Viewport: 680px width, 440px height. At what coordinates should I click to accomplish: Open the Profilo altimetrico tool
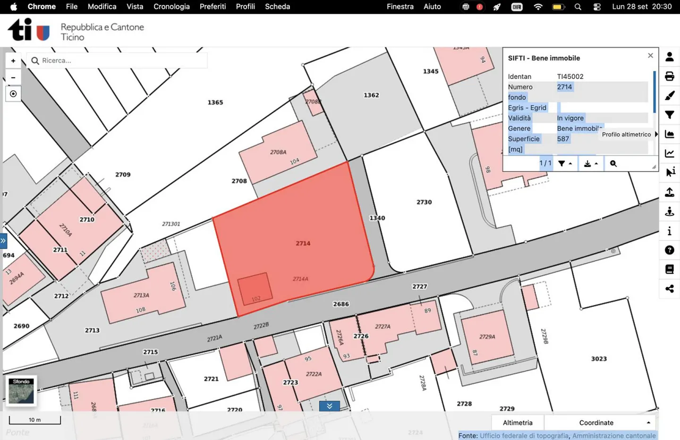pos(669,134)
